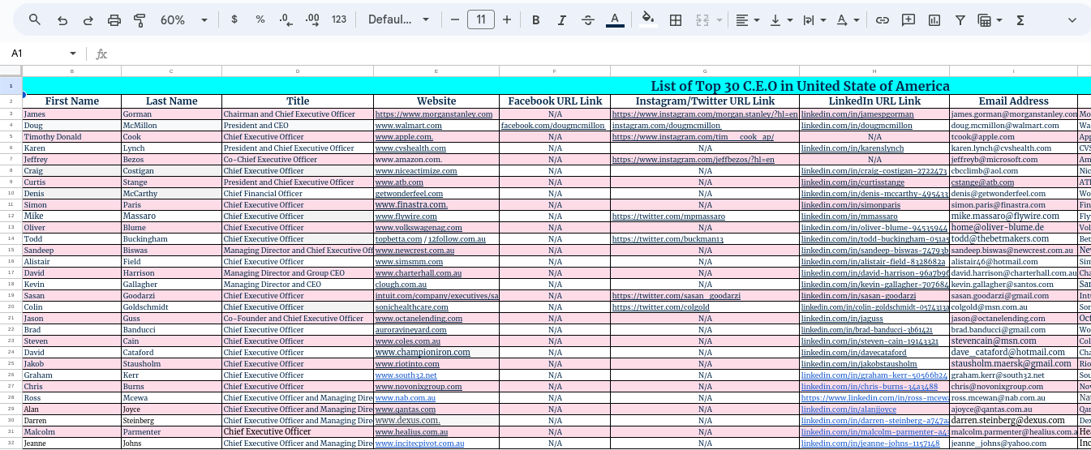
Task: Open the borders tool
Action: pyautogui.click(x=675, y=19)
